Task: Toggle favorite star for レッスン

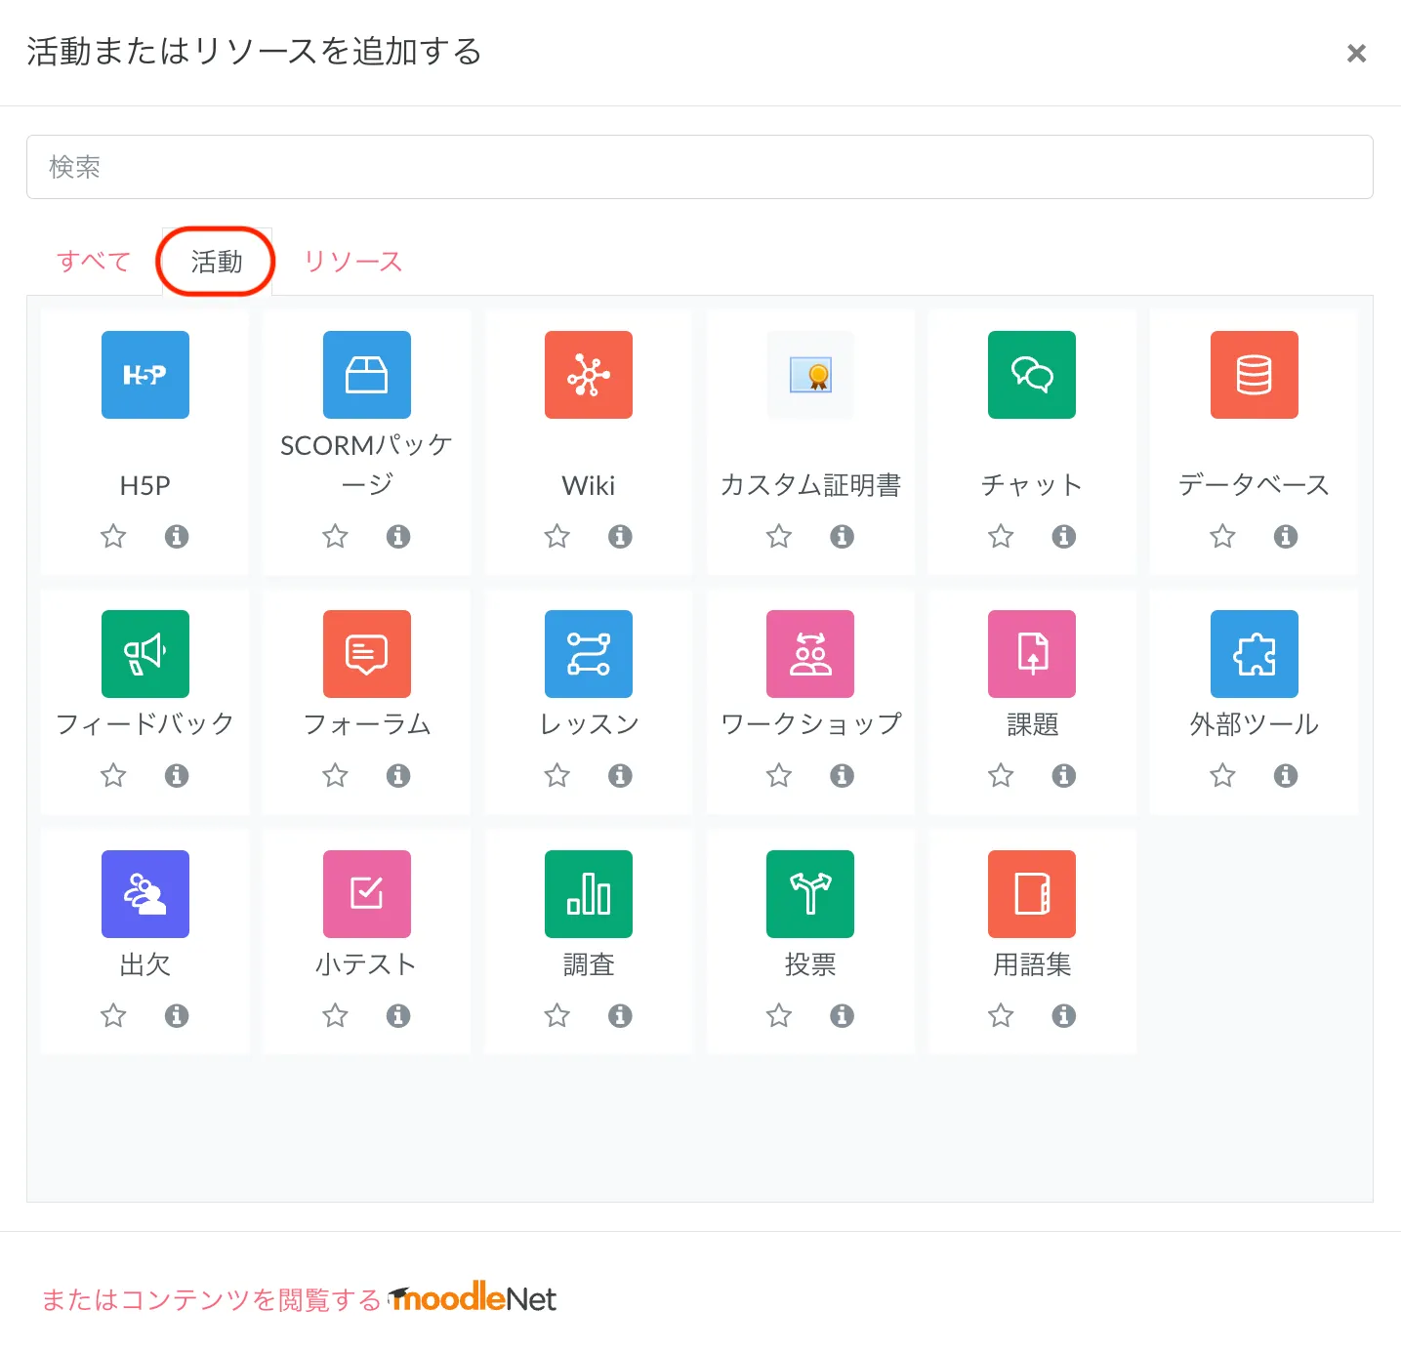Action: click(x=557, y=776)
